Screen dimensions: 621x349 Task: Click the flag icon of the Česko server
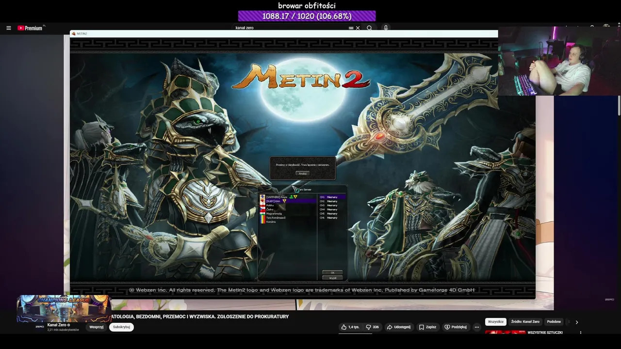(x=262, y=209)
